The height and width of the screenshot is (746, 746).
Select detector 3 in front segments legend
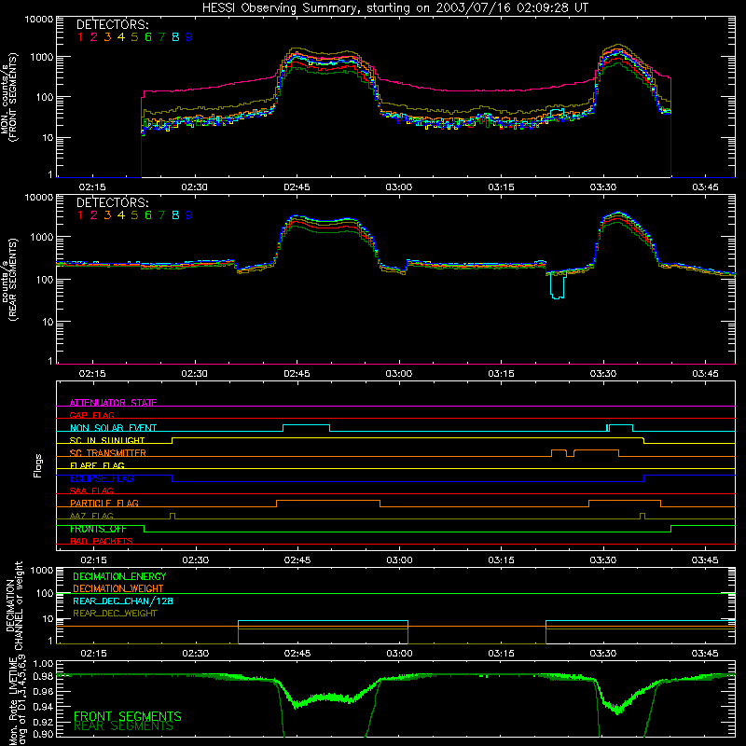(x=107, y=37)
